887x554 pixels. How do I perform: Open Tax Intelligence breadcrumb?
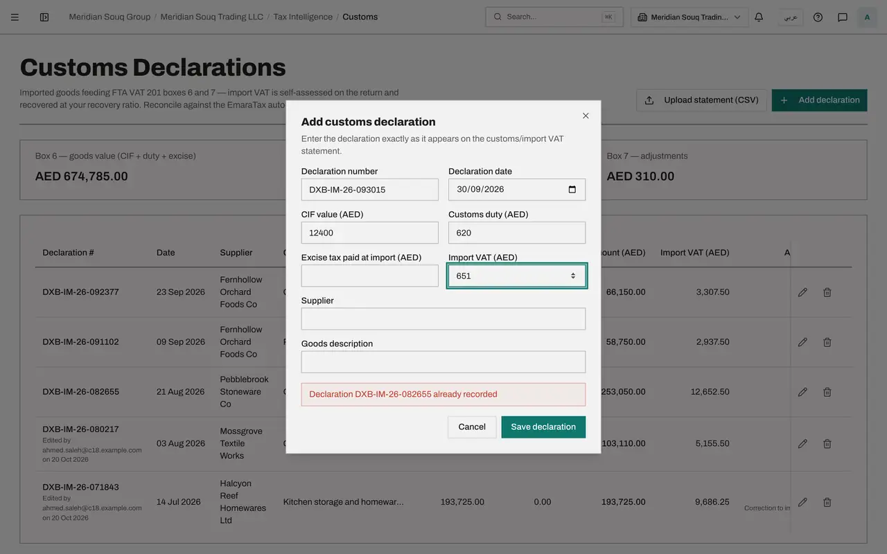(x=303, y=17)
